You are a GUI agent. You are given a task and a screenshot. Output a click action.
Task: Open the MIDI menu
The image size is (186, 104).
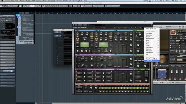(x=33, y=1)
